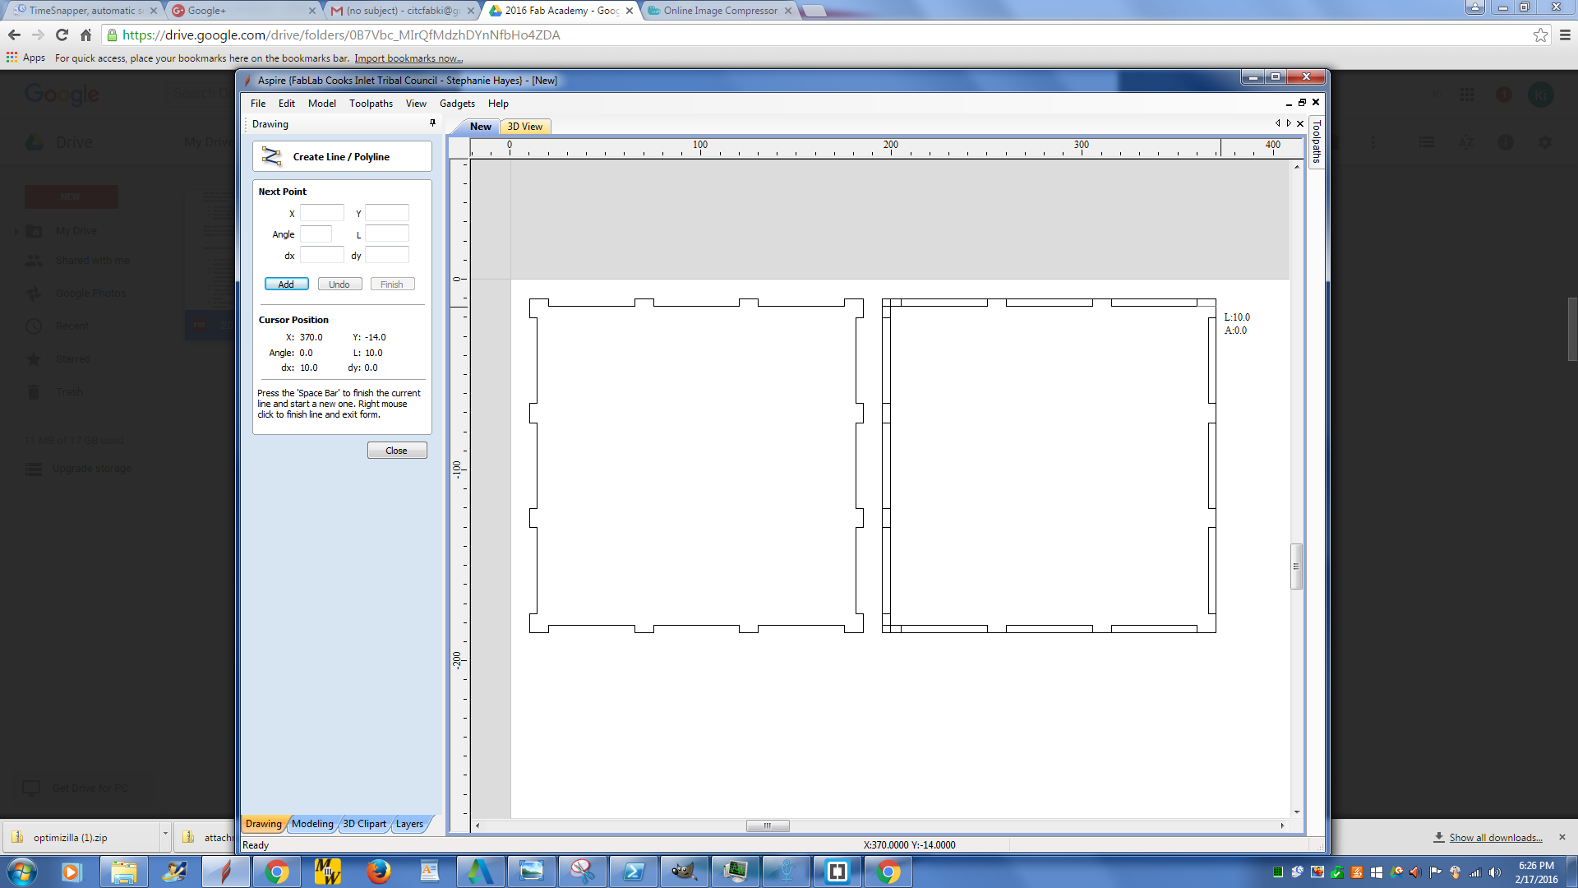
Task: Open optimizilla (1).zip download item
Action: pyautogui.click(x=81, y=837)
